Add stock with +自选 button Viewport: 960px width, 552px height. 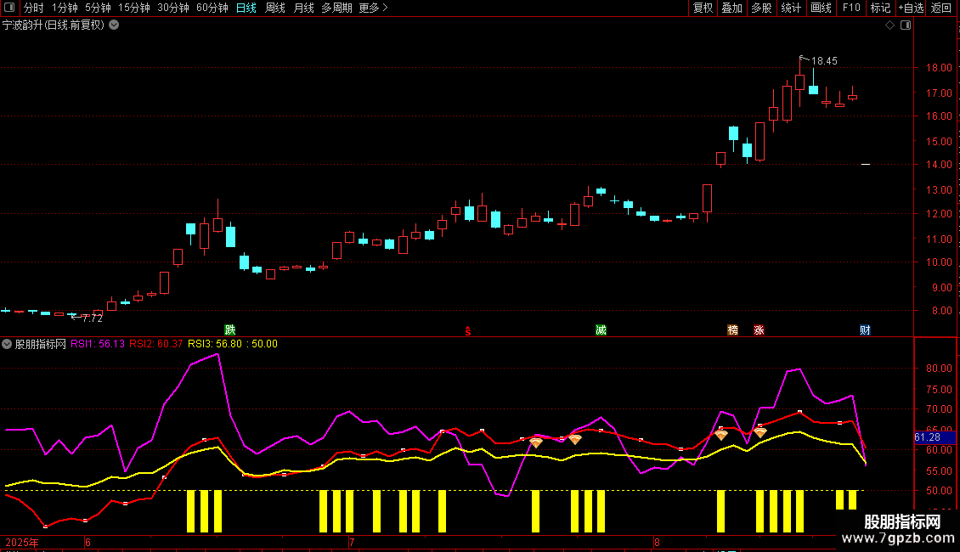click(x=911, y=8)
